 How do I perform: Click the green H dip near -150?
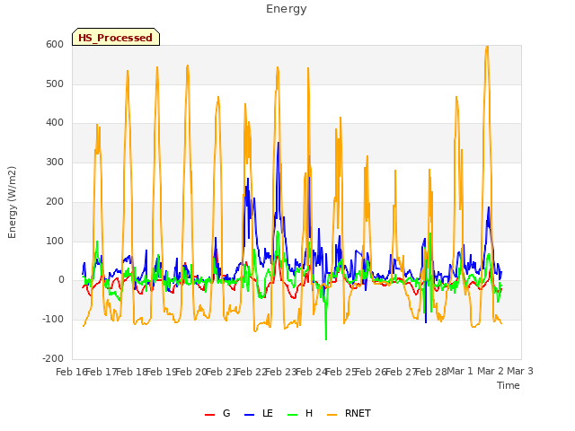326,339
